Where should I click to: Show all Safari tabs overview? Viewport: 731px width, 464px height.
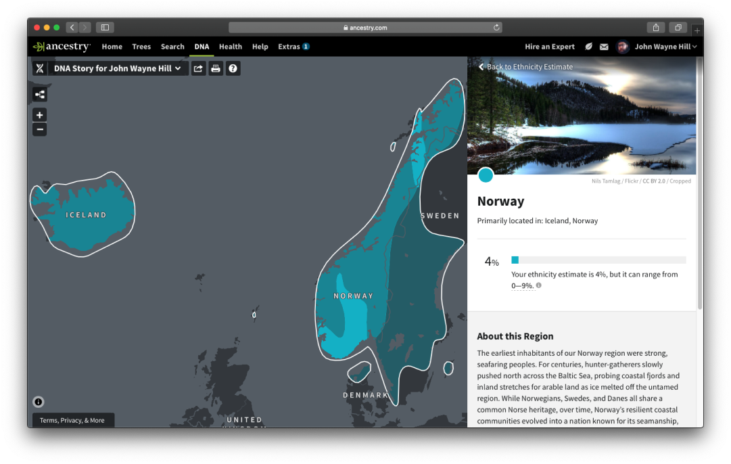pos(678,28)
